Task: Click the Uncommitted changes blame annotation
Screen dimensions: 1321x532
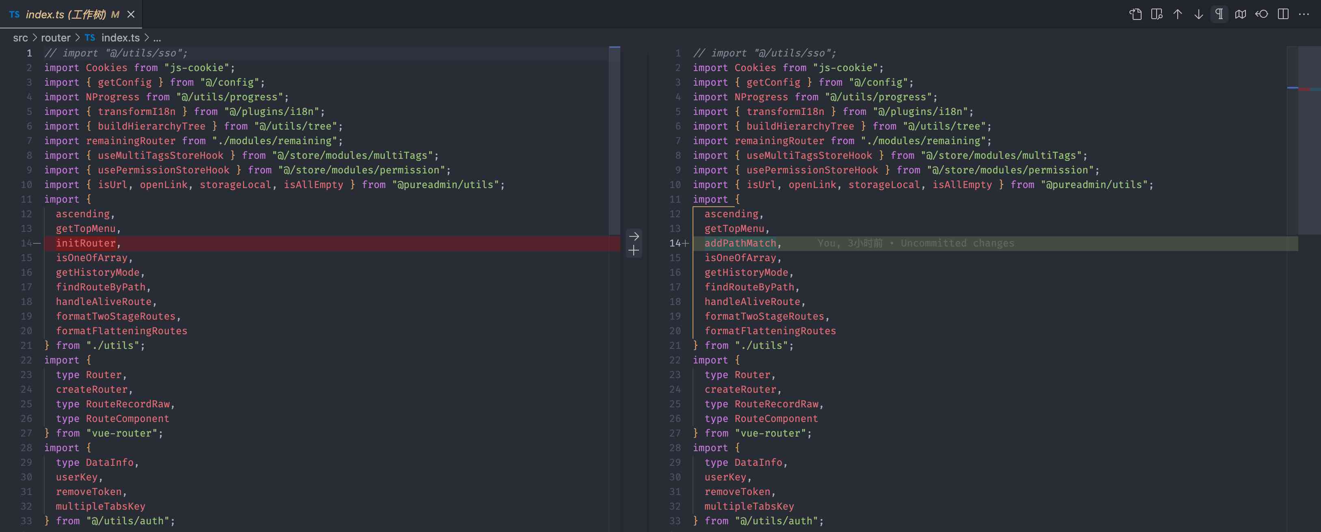Action: [915, 243]
